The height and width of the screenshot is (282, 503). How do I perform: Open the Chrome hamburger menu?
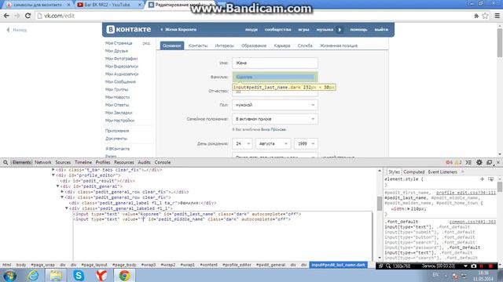click(x=497, y=16)
